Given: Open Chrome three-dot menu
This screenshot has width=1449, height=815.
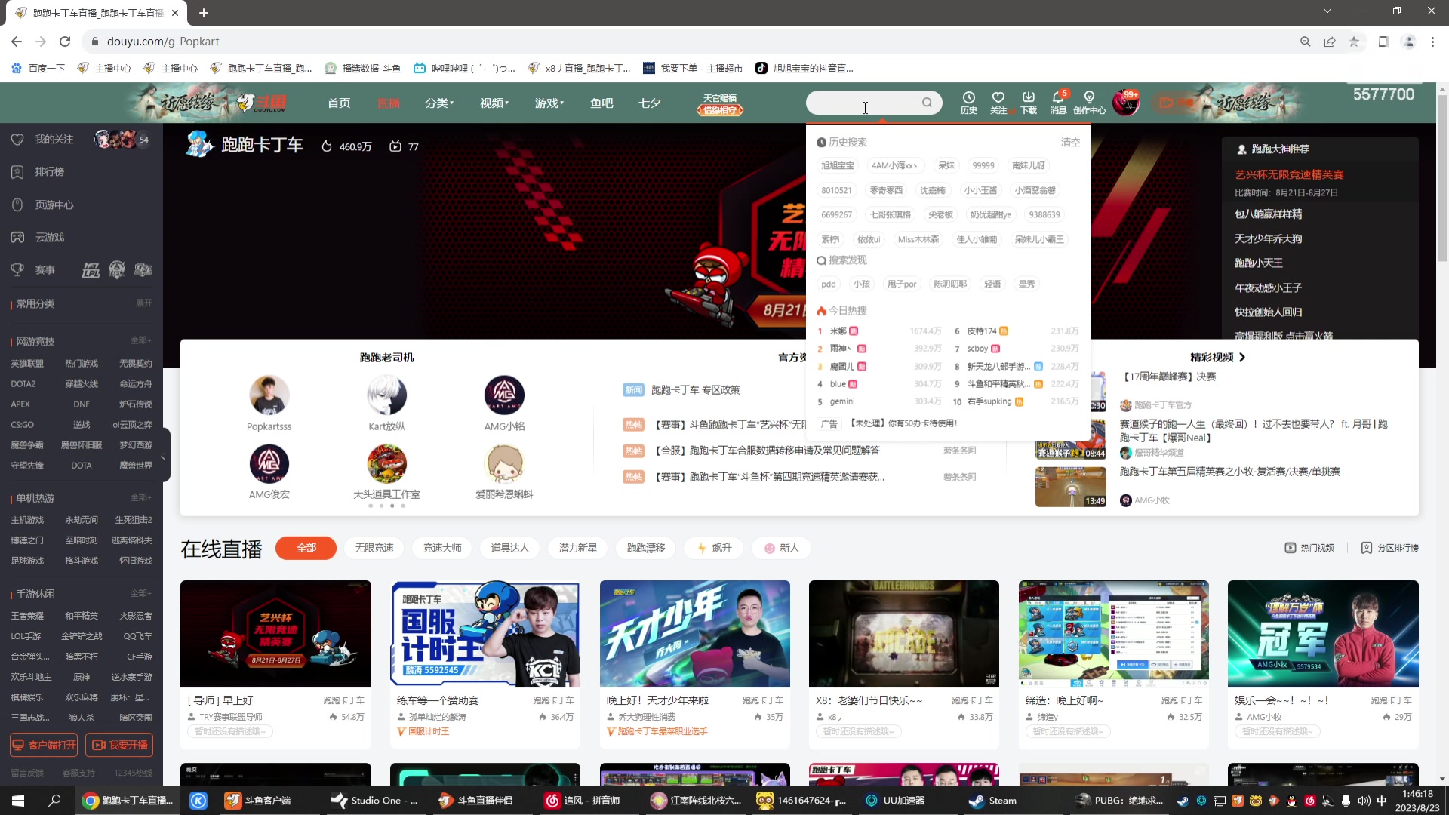Looking at the screenshot, I should [x=1432, y=42].
